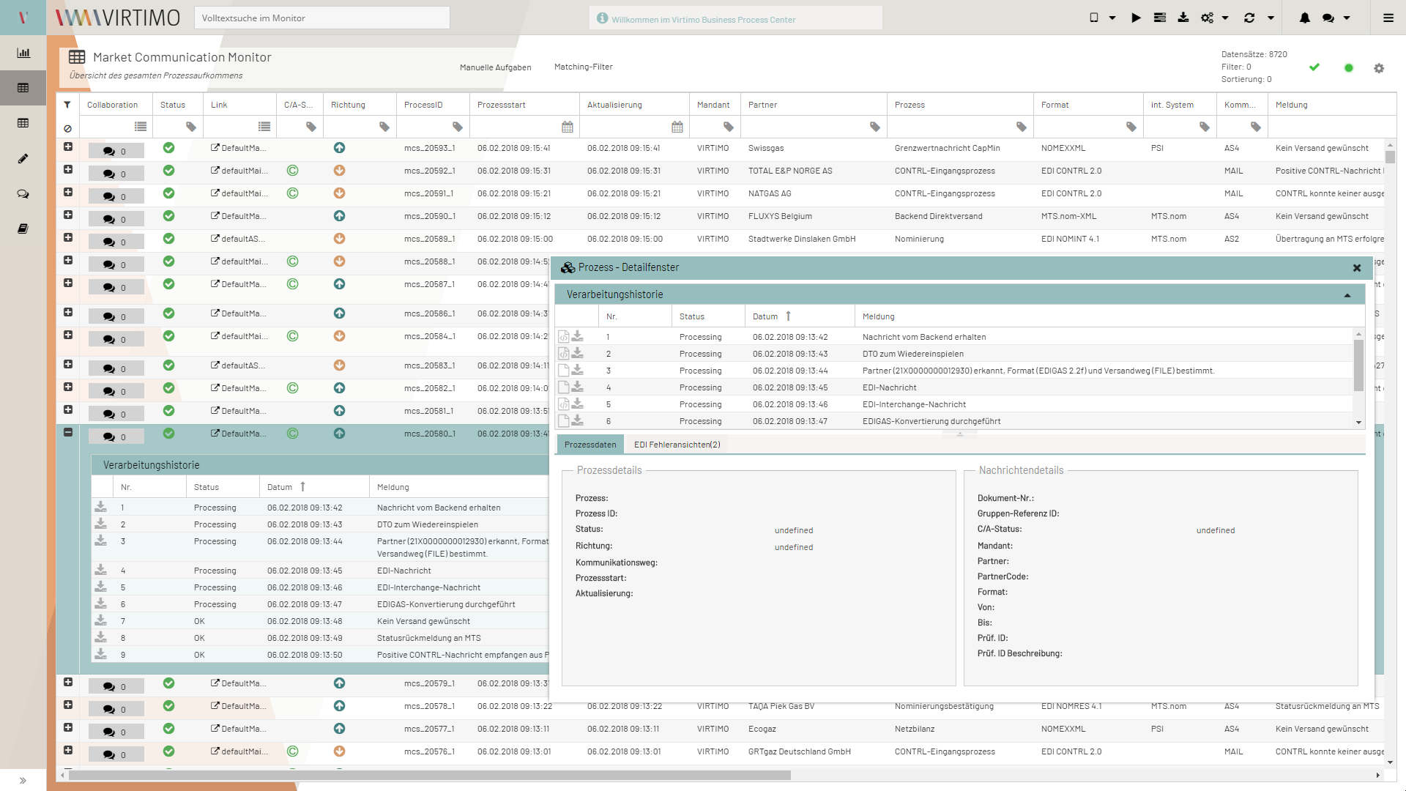Open dropdown arrow next to comments icon

[x=1347, y=18]
